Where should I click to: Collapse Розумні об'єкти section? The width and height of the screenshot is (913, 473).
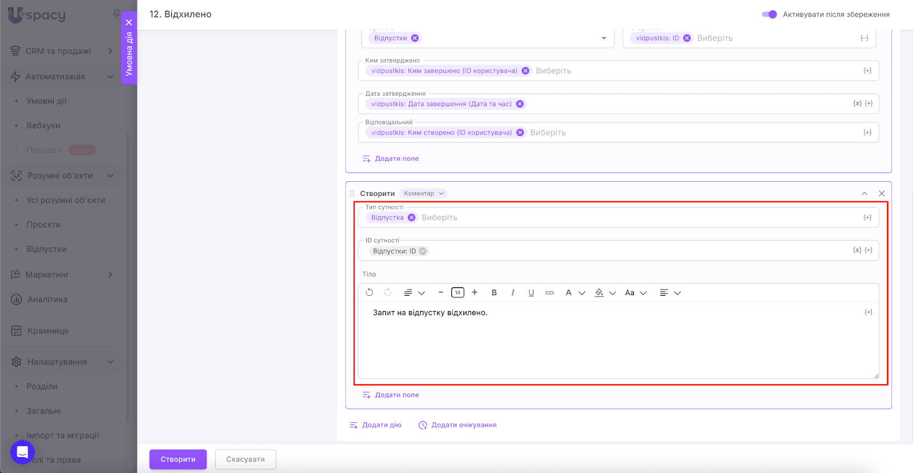pyautogui.click(x=62, y=176)
